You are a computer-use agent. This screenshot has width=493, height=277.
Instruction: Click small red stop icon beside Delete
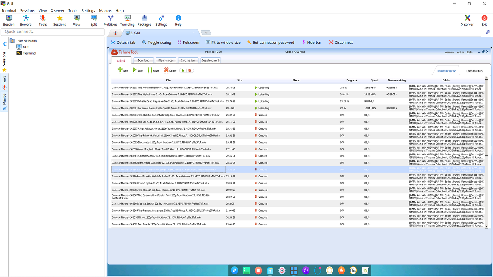point(189,70)
